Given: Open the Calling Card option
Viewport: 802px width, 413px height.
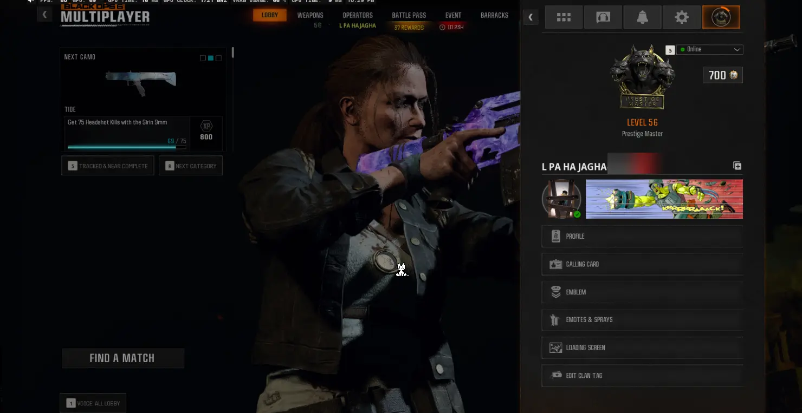Looking at the screenshot, I should (642, 264).
